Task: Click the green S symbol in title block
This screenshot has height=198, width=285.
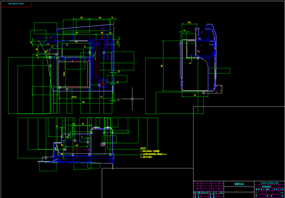Action: tap(256, 193)
